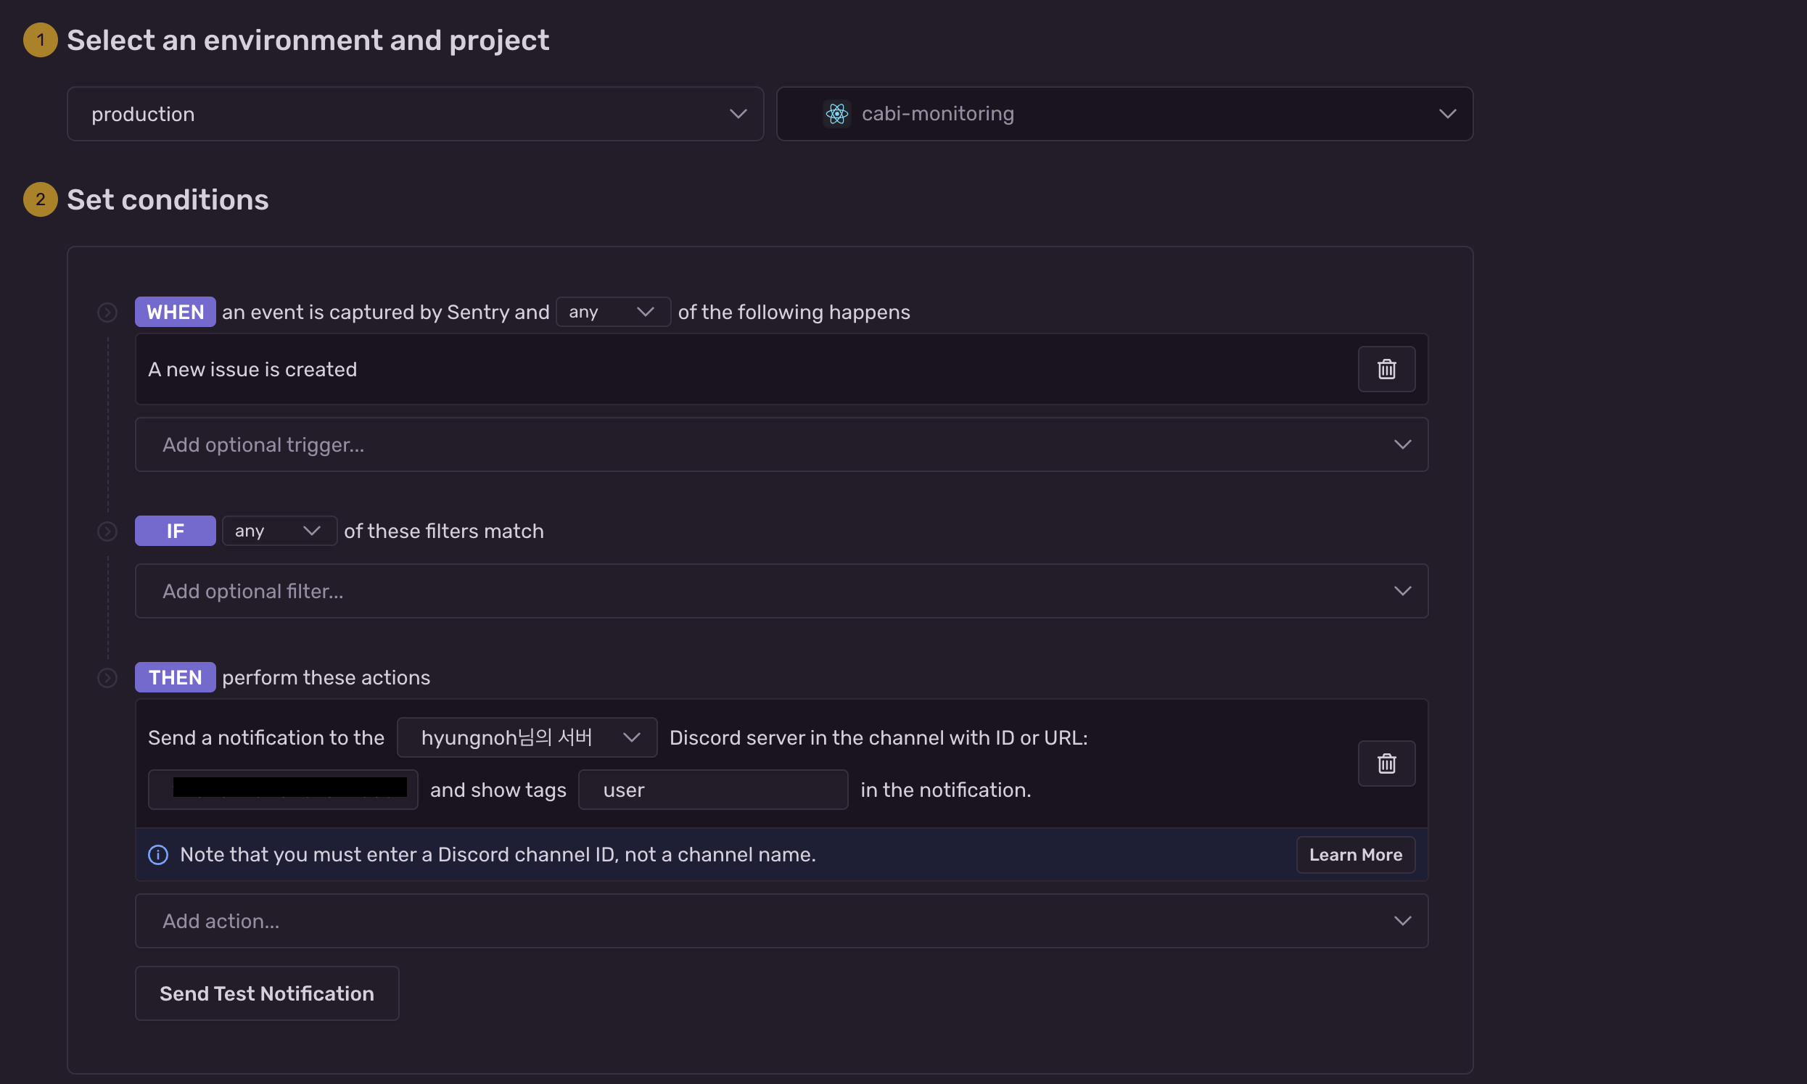Click the circle arrow icon beside WHEN
Image resolution: width=1807 pixels, height=1084 pixels.
coord(107,313)
